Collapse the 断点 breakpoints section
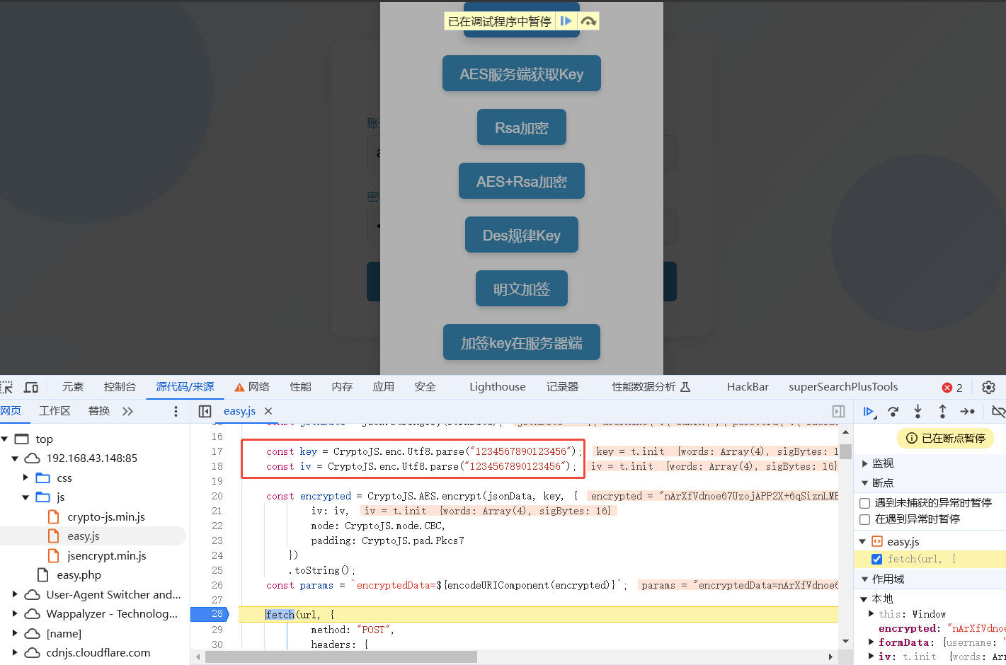This screenshot has width=1006, height=665. [864, 483]
